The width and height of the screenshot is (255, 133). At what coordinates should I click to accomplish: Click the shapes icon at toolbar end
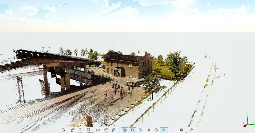(191, 130)
